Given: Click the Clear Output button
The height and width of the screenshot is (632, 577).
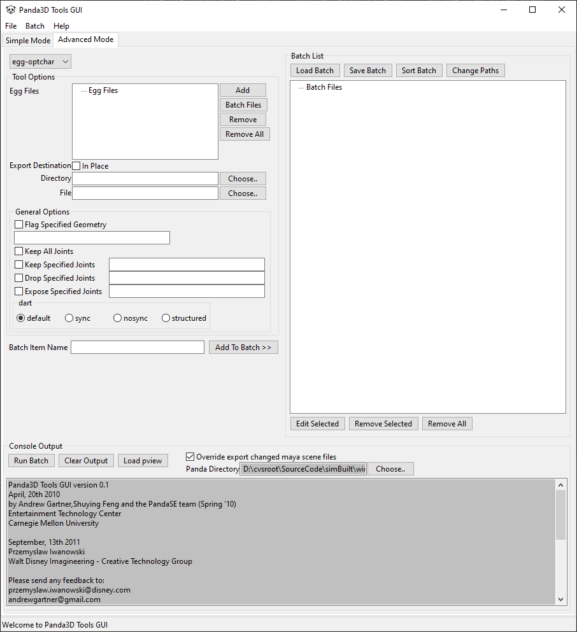Looking at the screenshot, I should [86, 460].
